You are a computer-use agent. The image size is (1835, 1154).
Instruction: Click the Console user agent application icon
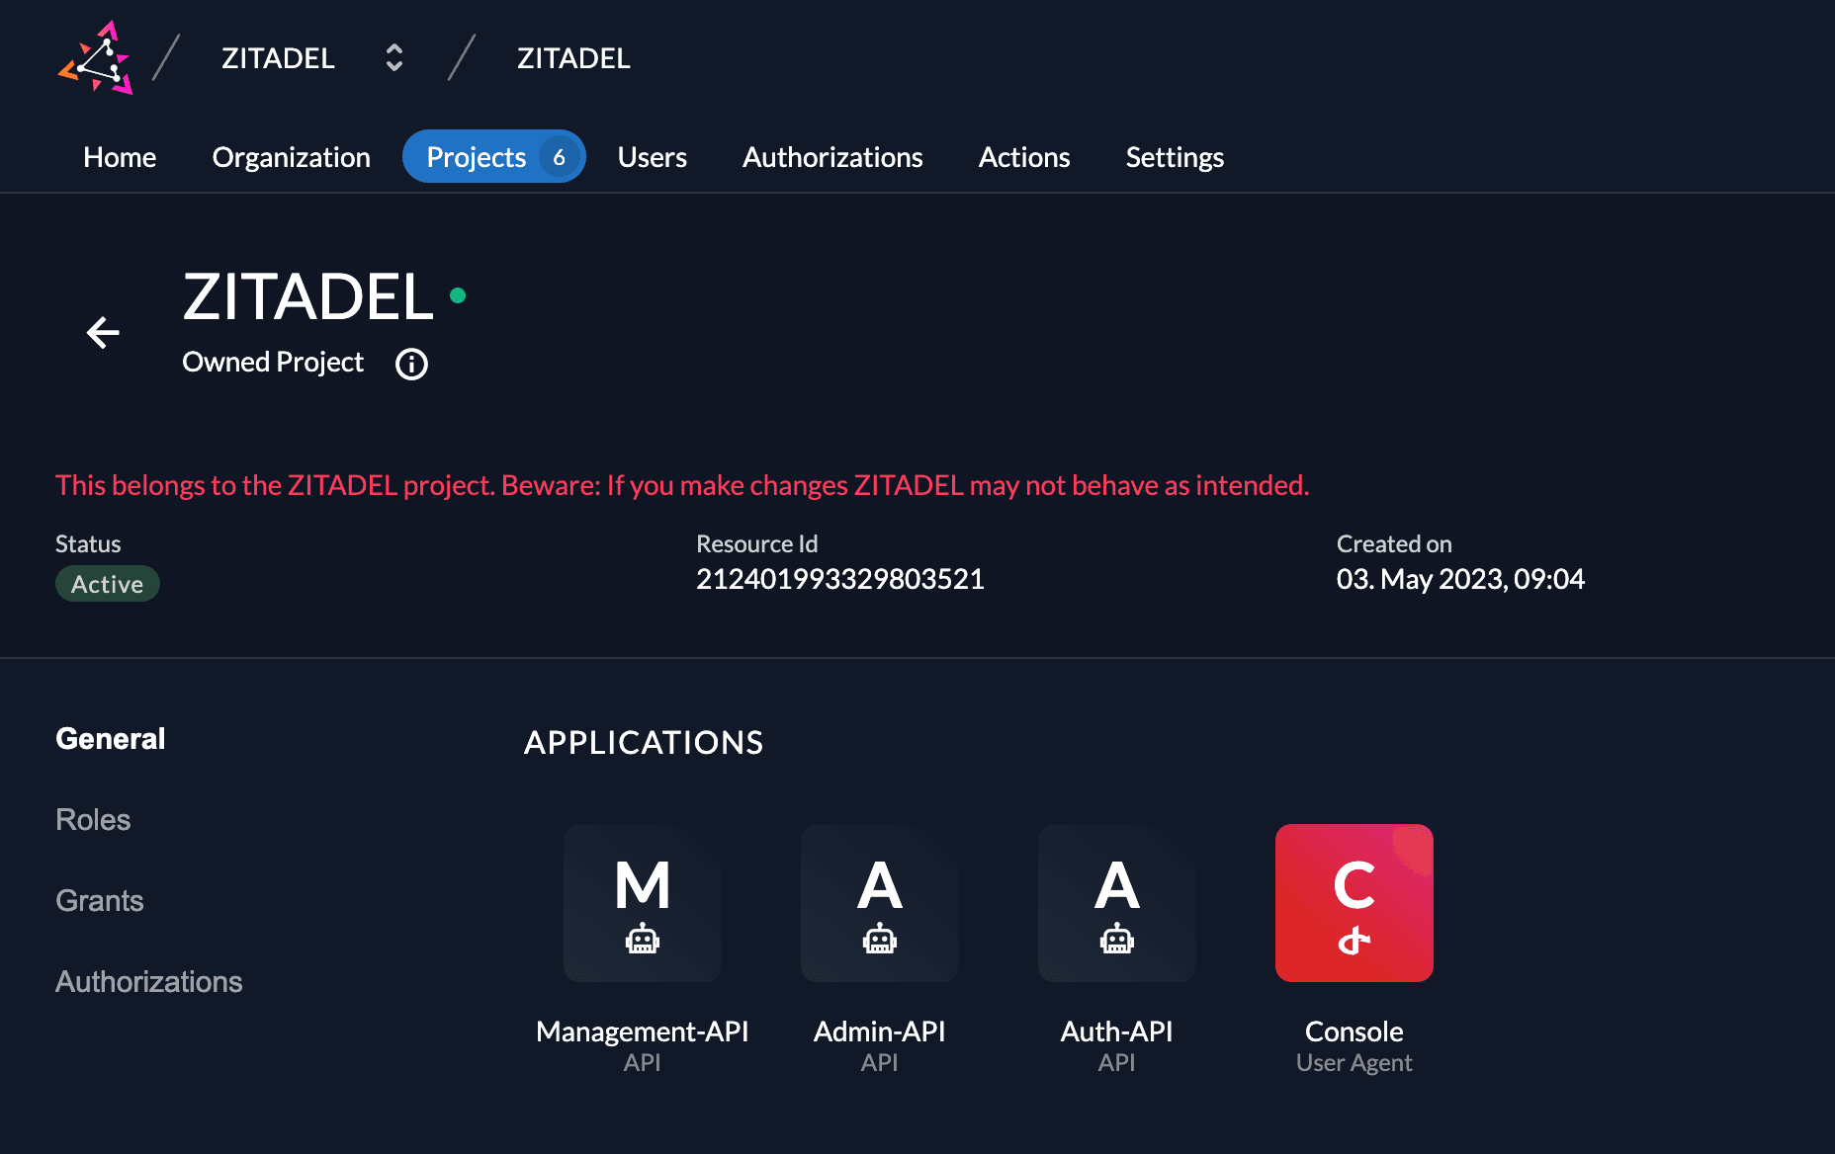1354,902
